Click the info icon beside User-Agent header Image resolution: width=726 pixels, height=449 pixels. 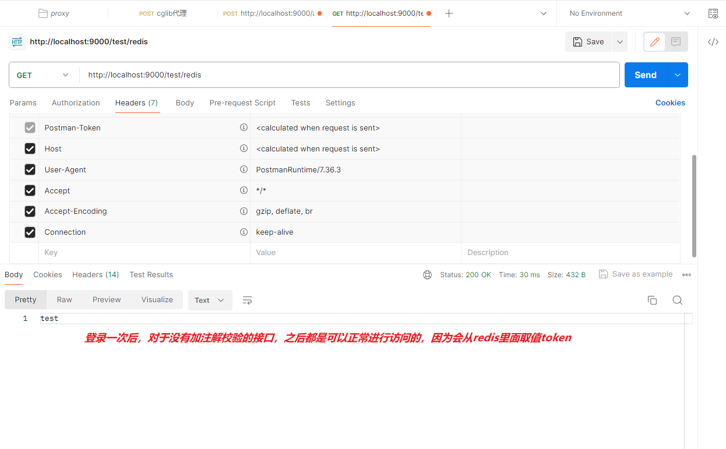point(244,169)
